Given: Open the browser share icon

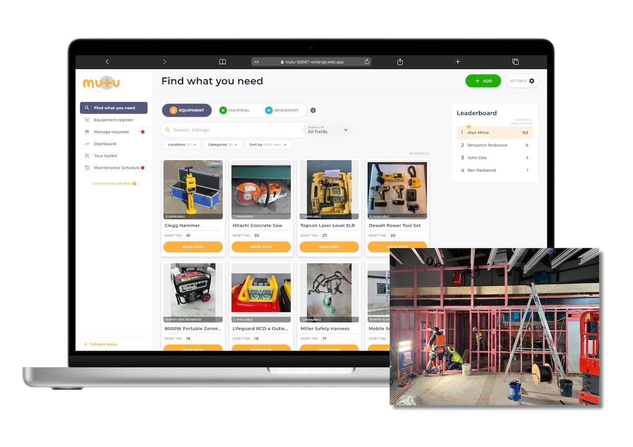Looking at the screenshot, I should coord(400,62).
